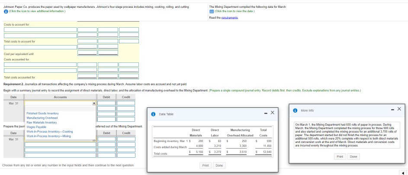Click the Manufacturing Overhead Allocated column header
The width and height of the screenshot is (408, 175).
point(240,133)
